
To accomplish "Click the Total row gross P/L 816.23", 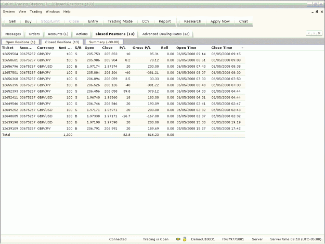I will 153,135.
